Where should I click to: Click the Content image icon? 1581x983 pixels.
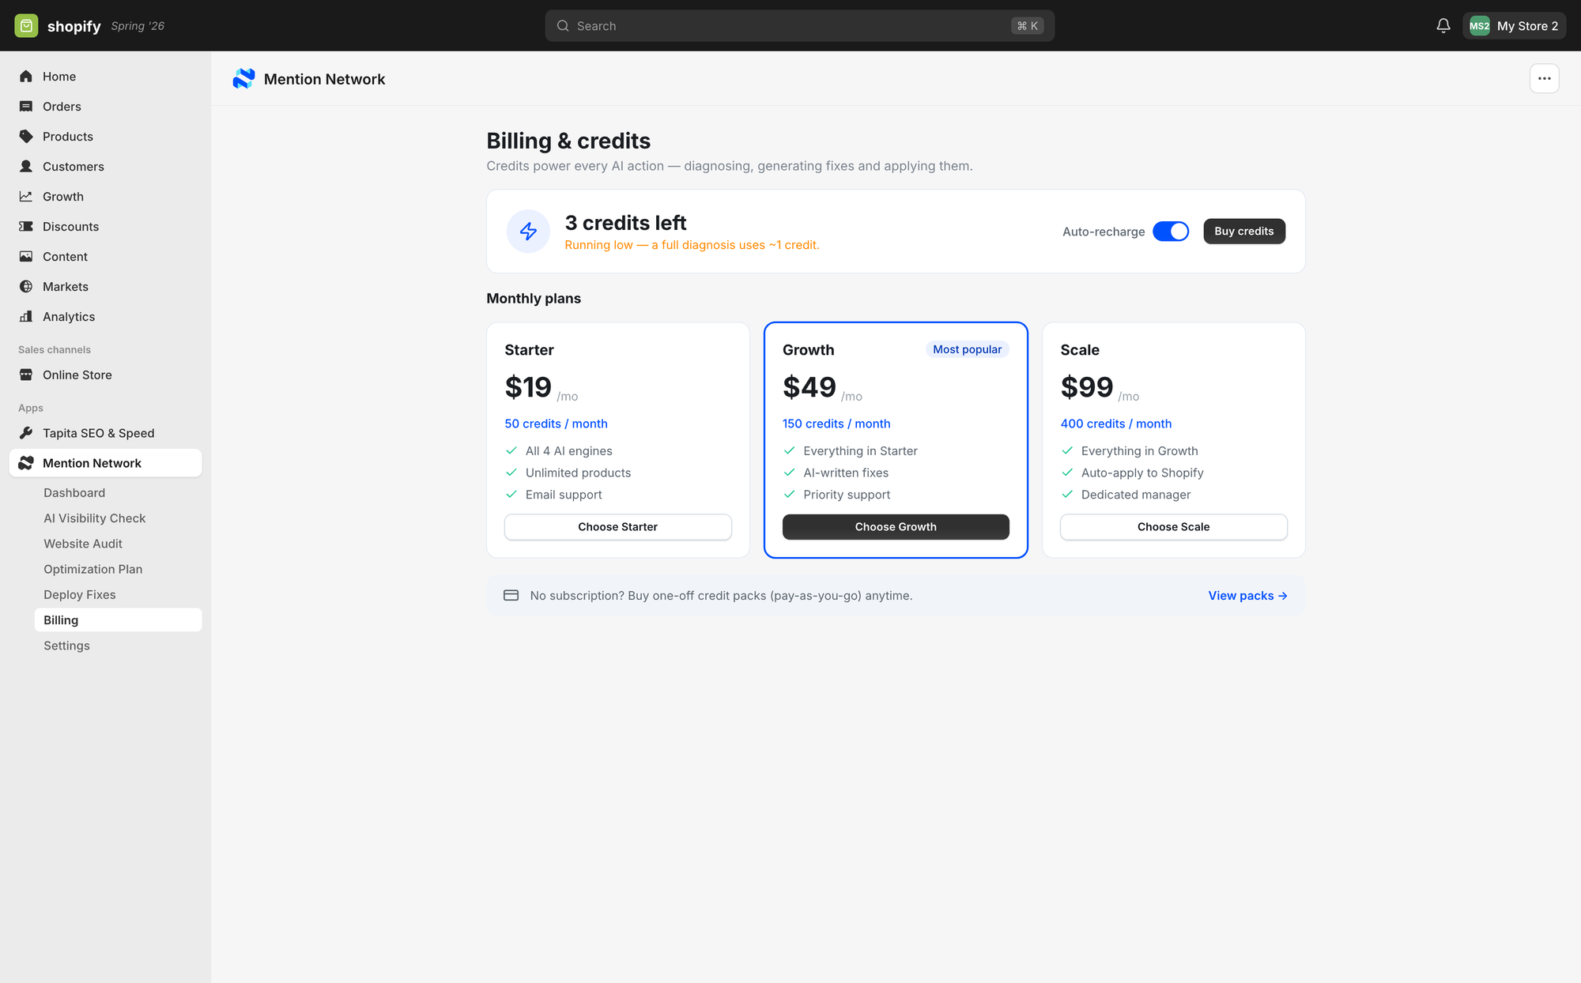tap(26, 257)
